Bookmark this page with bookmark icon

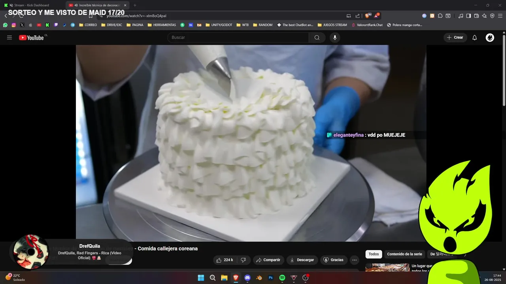pyautogui.click(x=91, y=16)
